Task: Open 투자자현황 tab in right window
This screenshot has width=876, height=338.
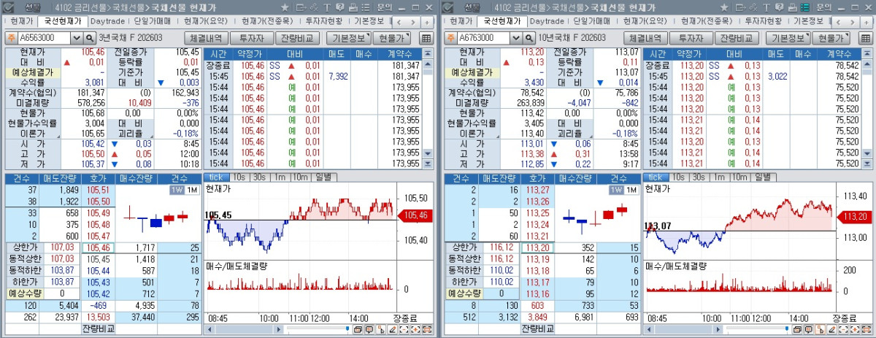Action: 763,21
